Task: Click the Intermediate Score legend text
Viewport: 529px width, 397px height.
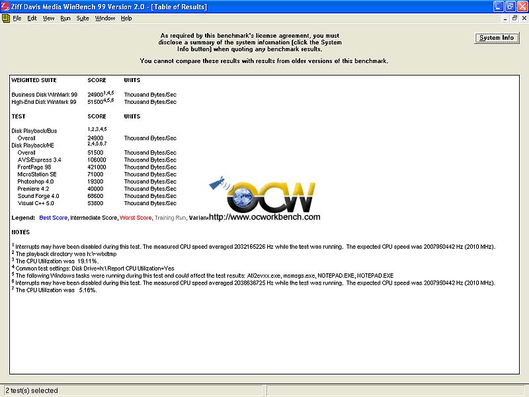Action: 93,218
